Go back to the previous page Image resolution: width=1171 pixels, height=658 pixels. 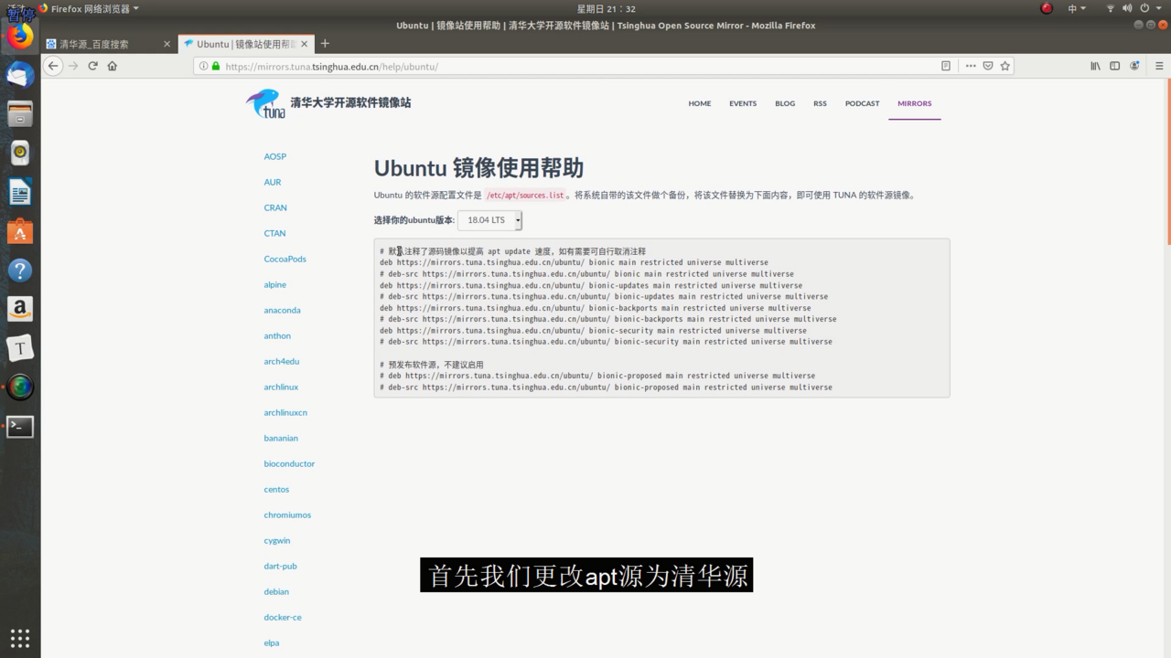pos(53,66)
